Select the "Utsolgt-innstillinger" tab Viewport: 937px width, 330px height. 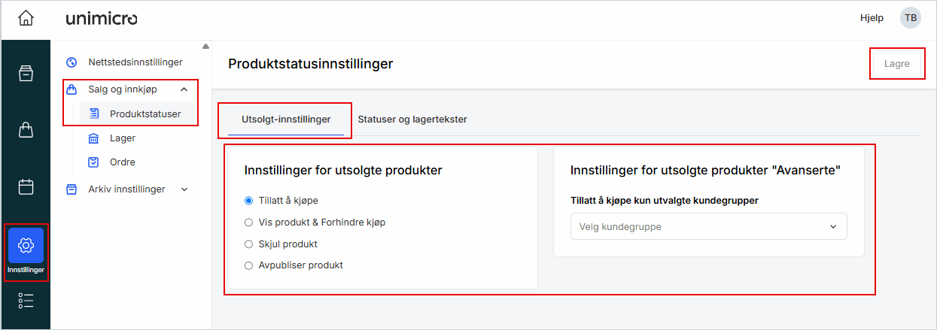[x=286, y=120]
